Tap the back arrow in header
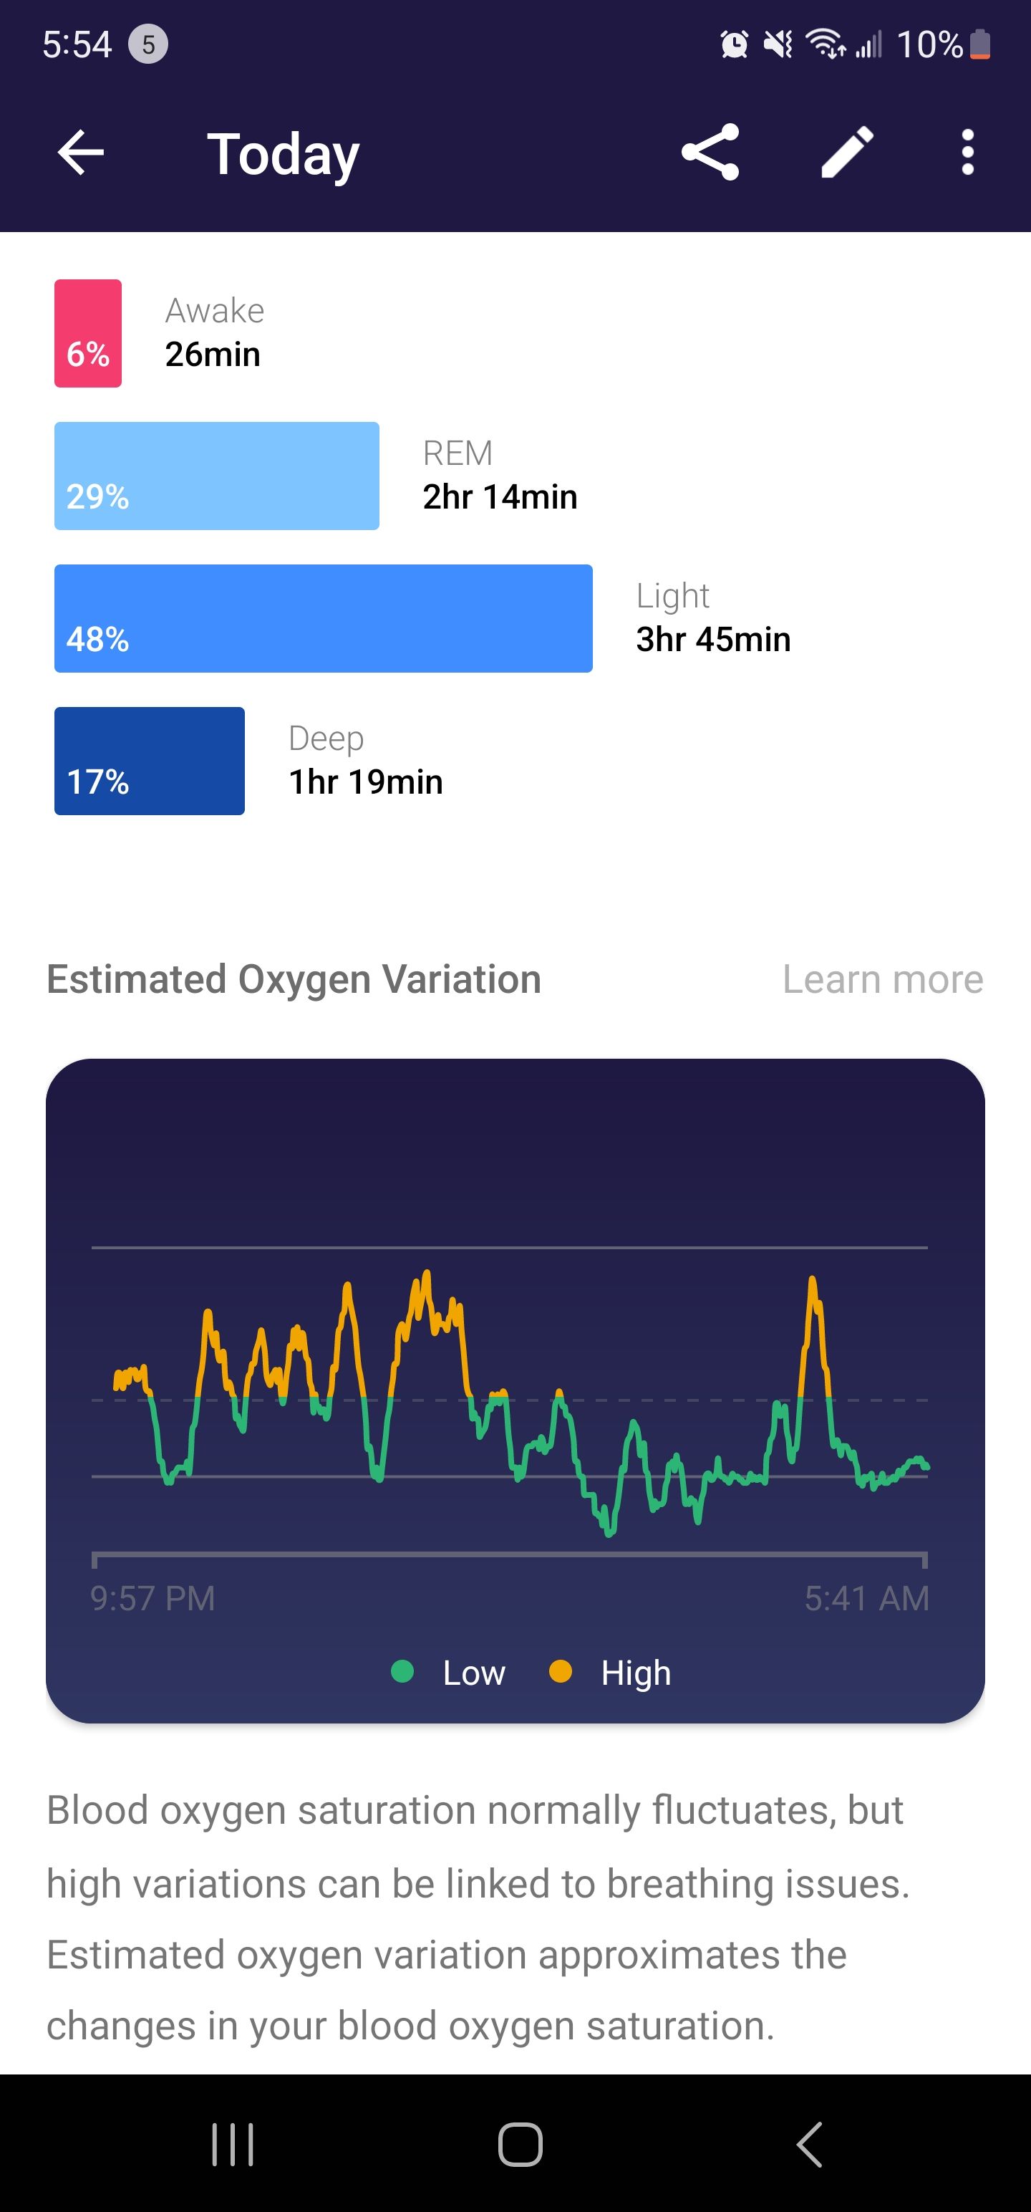 coord(81,153)
